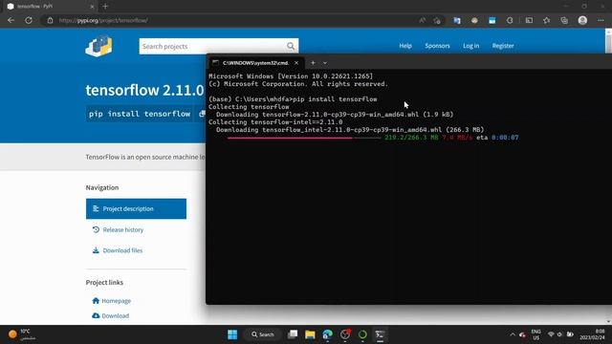Screen dimensions: 612x344
Task: Click the Downloading tensorflow_intel wheel line
Action: (350, 130)
